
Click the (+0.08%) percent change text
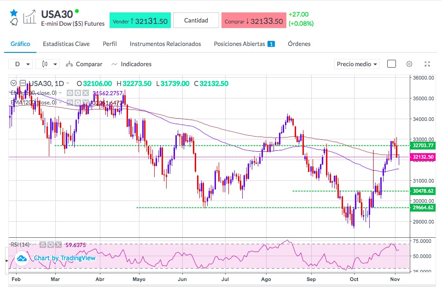[301, 23]
